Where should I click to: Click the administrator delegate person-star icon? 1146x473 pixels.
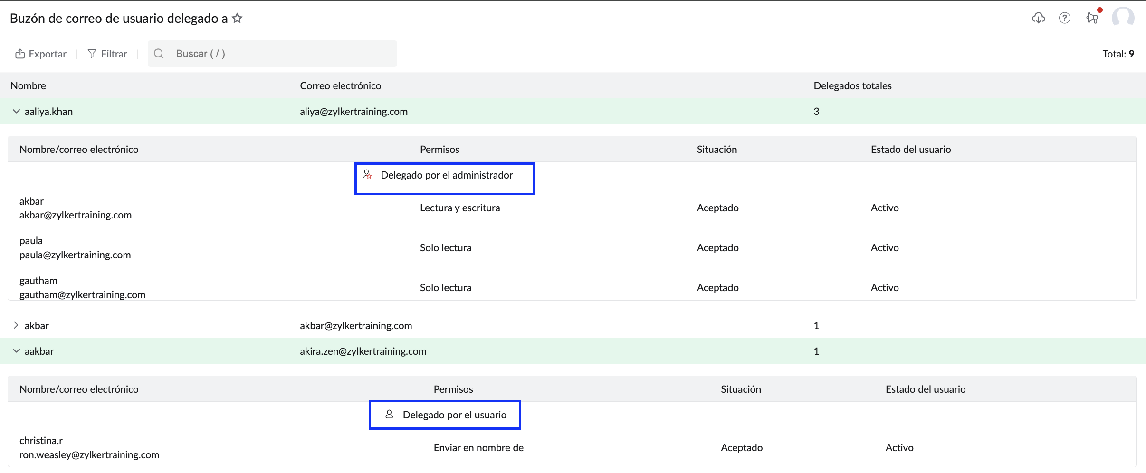pos(368,174)
